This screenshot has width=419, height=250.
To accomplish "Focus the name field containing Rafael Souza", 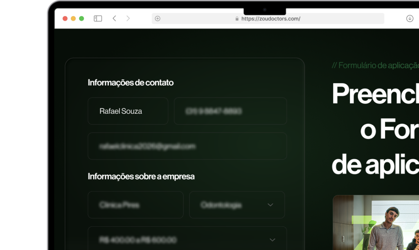I will (x=128, y=111).
